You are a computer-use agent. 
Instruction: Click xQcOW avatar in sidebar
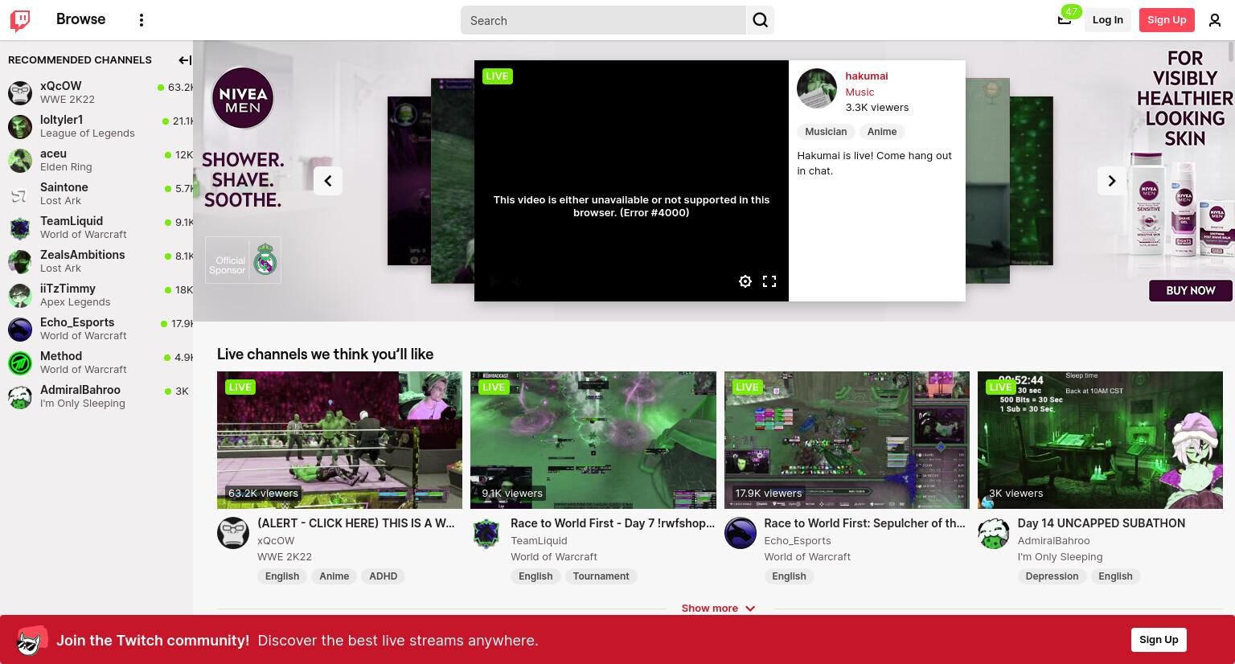pos(20,93)
